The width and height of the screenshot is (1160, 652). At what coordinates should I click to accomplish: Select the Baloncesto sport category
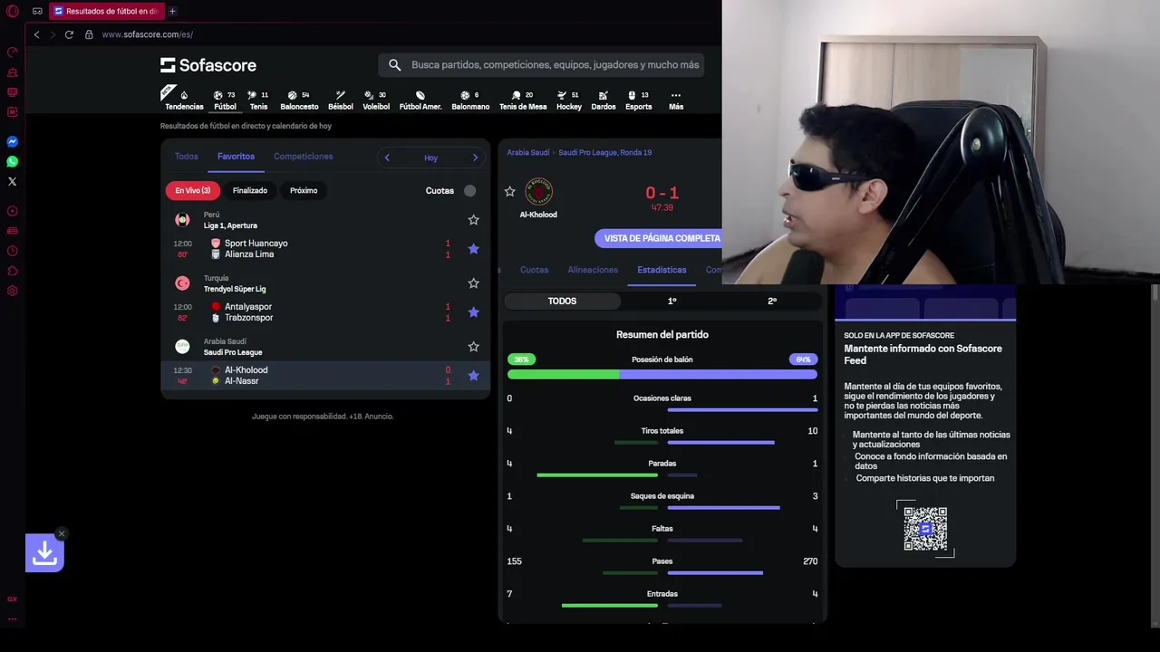299,101
